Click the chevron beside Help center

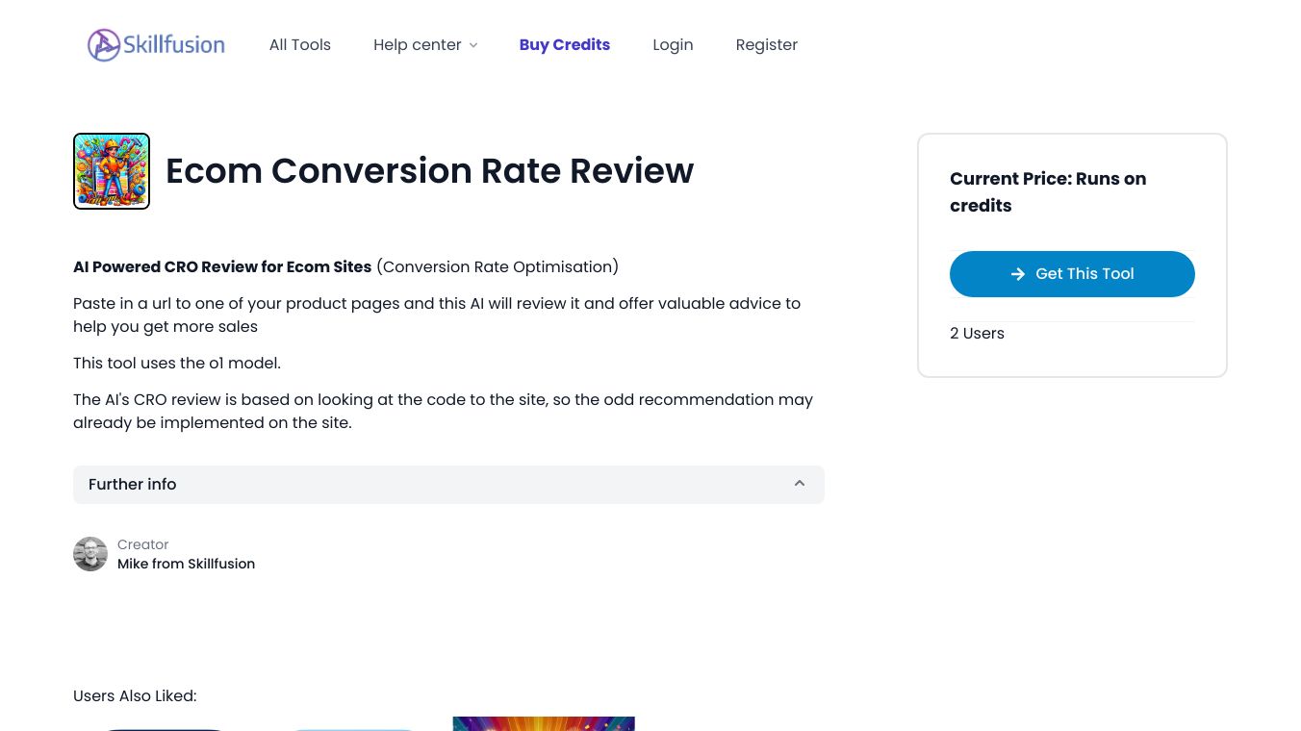pyautogui.click(x=473, y=45)
